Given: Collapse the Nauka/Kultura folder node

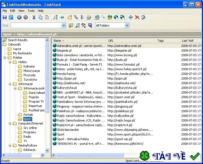Looking at the screenshot, I should 10,145.
